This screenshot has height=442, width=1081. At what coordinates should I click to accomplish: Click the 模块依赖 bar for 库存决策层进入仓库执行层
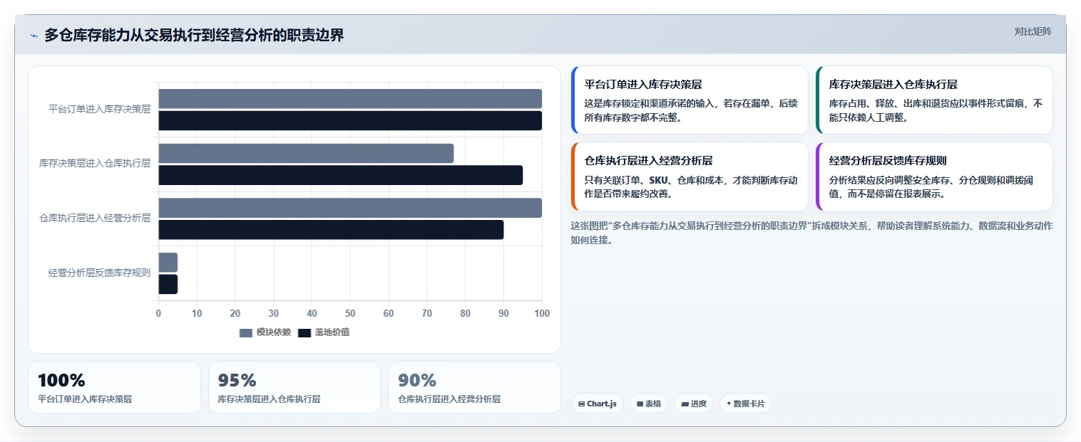pyautogui.click(x=306, y=153)
